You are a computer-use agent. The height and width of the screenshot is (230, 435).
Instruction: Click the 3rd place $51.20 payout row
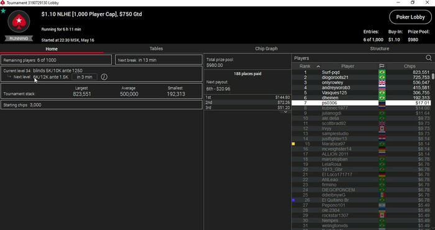click(247, 108)
